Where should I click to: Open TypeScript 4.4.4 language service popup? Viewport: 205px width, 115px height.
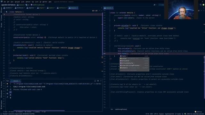[169, 114]
